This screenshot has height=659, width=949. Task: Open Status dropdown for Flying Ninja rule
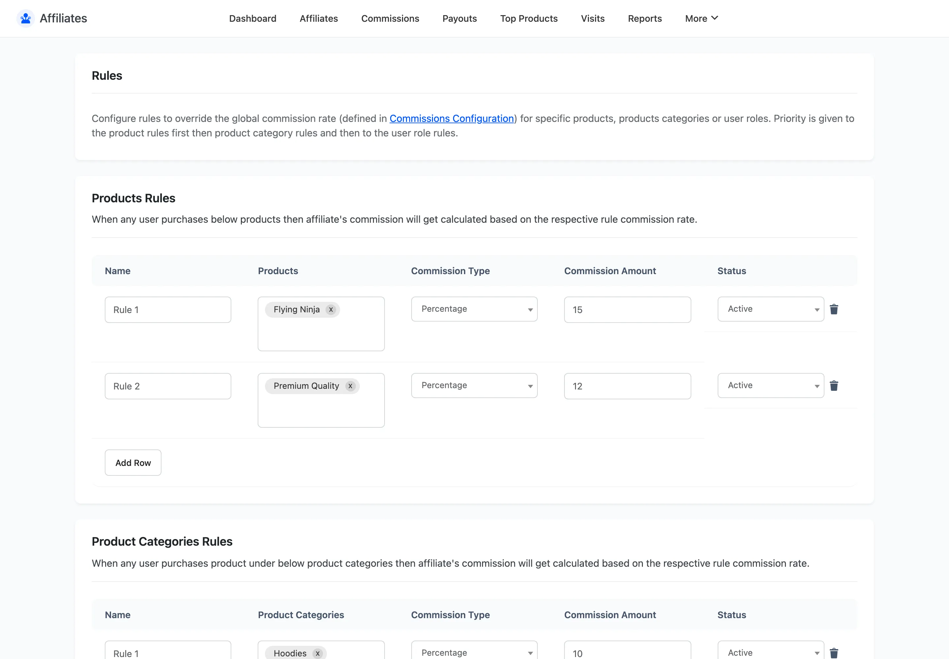point(771,309)
